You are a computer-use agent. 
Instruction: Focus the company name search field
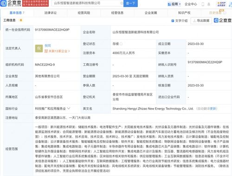pos(87,3)
